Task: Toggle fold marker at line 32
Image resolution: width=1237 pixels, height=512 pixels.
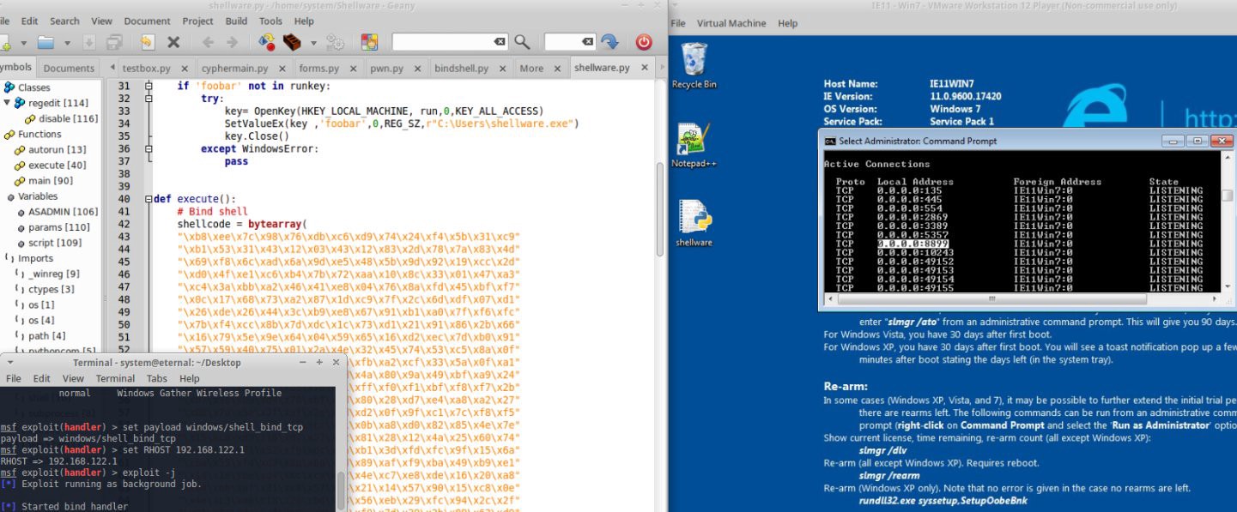Action: click(x=149, y=99)
